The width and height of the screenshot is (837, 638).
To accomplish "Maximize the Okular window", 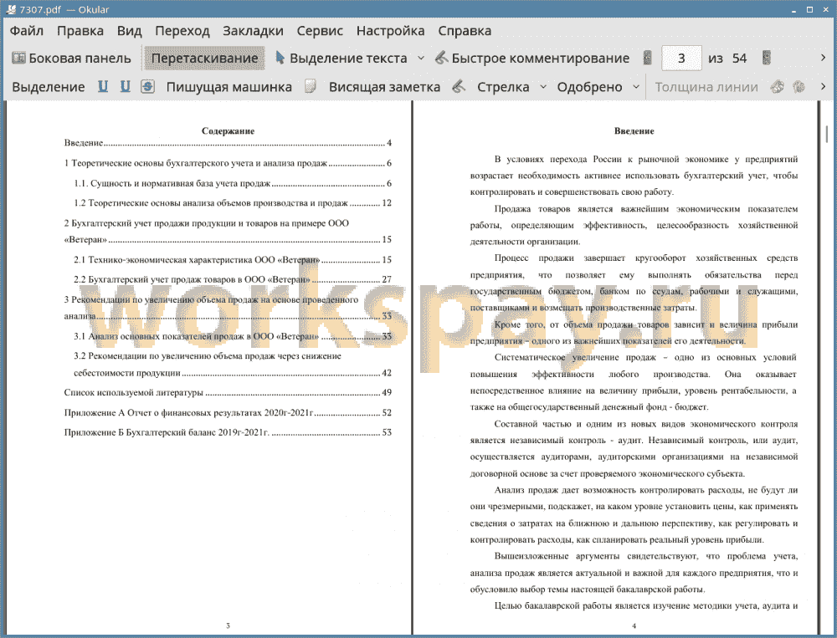I will click(x=809, y=9).
